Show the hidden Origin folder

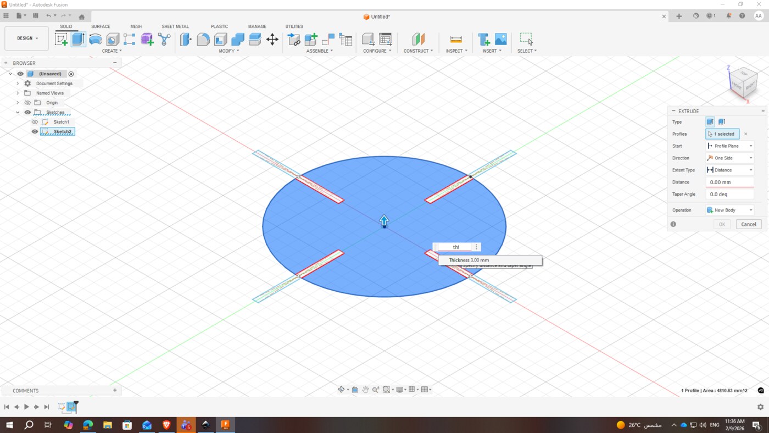(27, 103)
